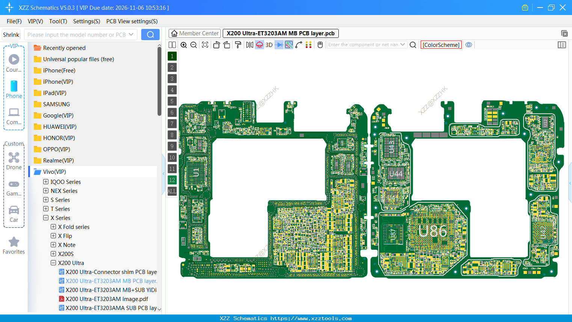
Task: Open the Tool(T) menu
Action: point(58,21)
